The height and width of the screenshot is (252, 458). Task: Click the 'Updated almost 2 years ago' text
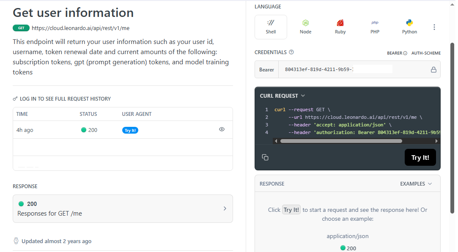pos(56,241)
